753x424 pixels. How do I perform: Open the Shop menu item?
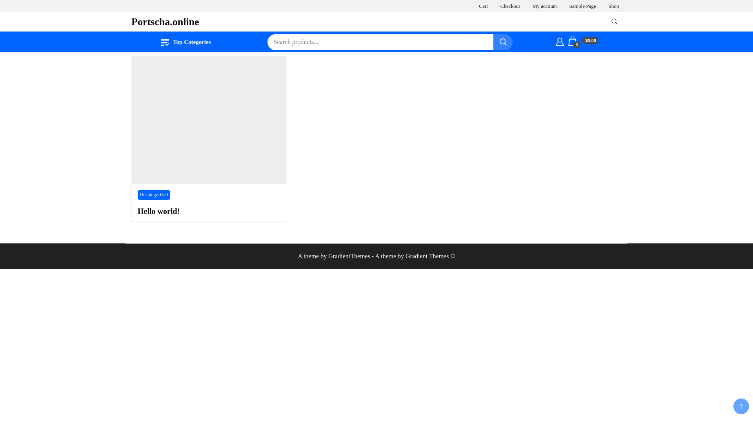coord(613,6)
